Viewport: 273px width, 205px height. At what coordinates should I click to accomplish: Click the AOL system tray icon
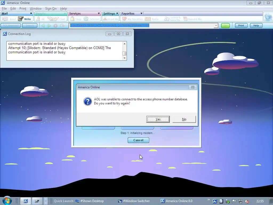tap(215, 201)
